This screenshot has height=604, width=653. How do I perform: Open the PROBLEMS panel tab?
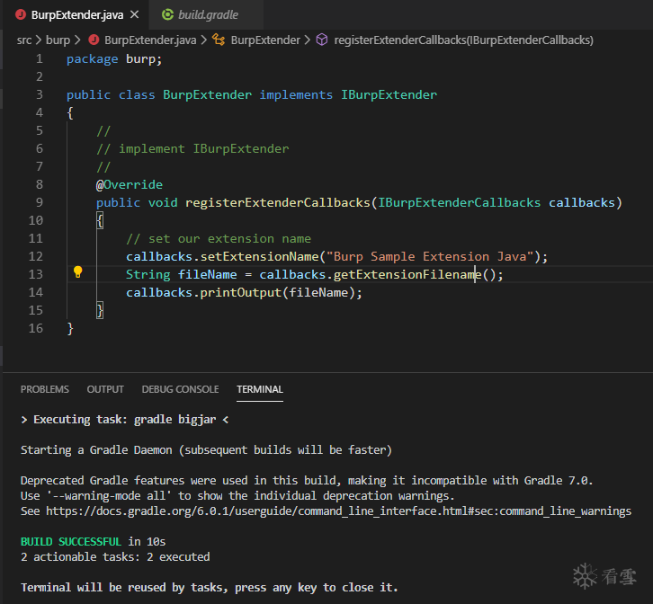point(45,389)
